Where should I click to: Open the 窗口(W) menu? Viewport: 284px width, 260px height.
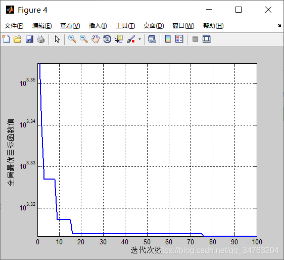click(x=183, y=26)
